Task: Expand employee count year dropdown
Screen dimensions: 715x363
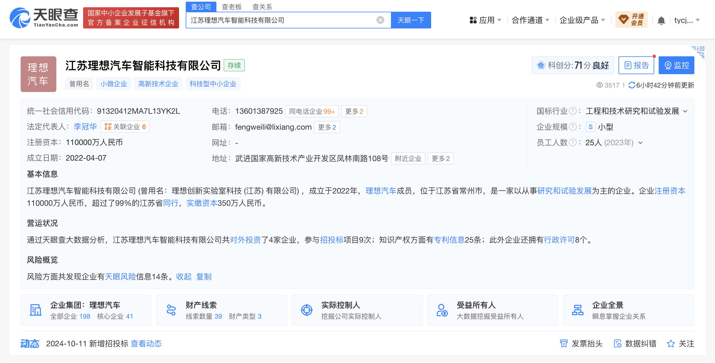Action: (641, 143)
